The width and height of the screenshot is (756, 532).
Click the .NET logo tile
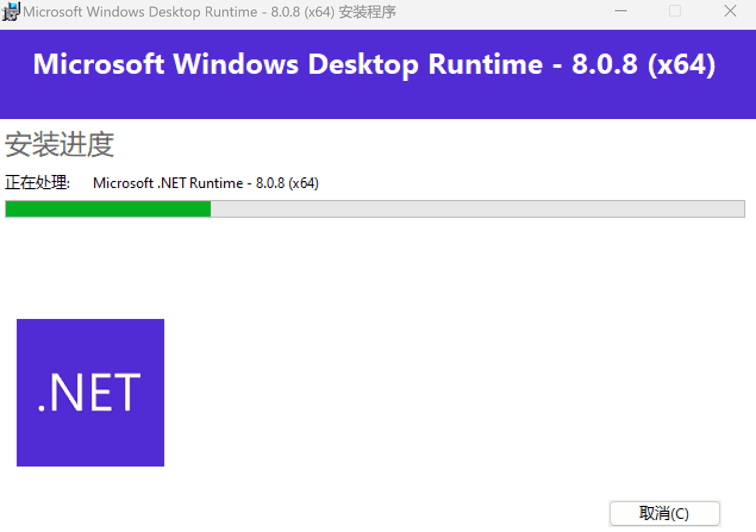[x=90, y=393]
